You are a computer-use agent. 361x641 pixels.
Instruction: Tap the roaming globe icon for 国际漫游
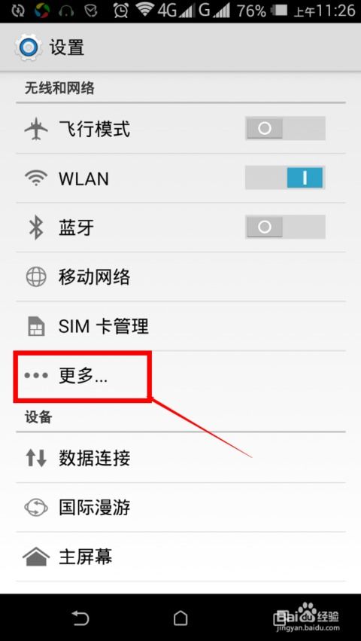(36, 508)
